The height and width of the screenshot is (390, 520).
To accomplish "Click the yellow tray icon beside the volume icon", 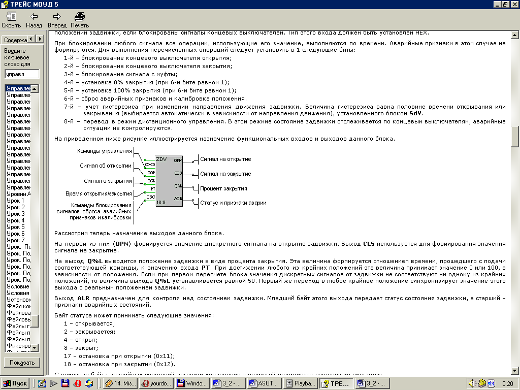I will [x=481, y=384].
